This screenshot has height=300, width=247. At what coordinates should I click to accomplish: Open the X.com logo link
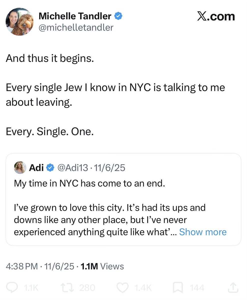point(216,16)
